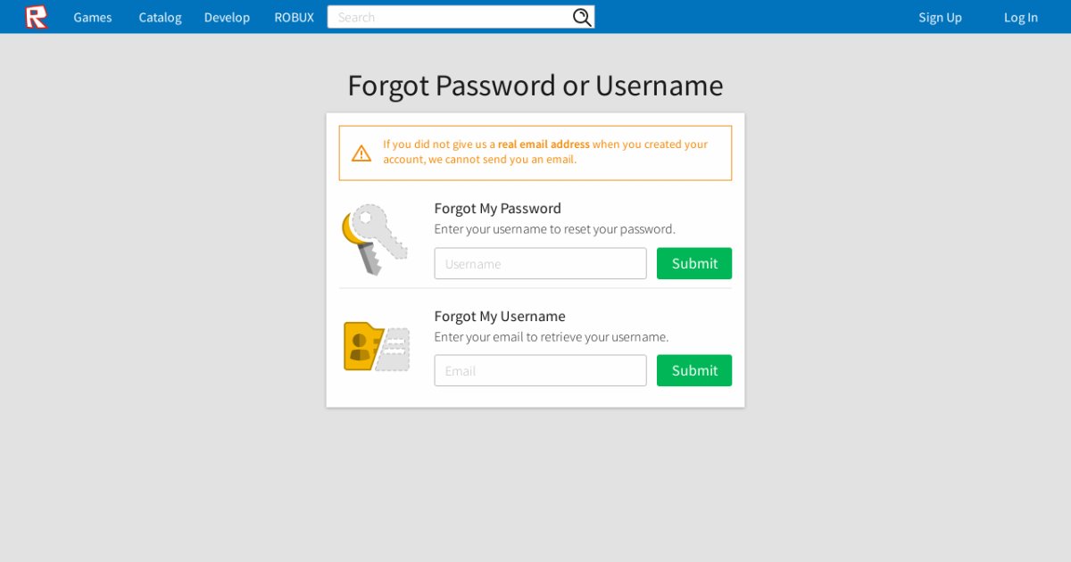The height and width of the screenshot is (562, 1071).
Task: Go to the Catalog page
Action: coord(160,17)
